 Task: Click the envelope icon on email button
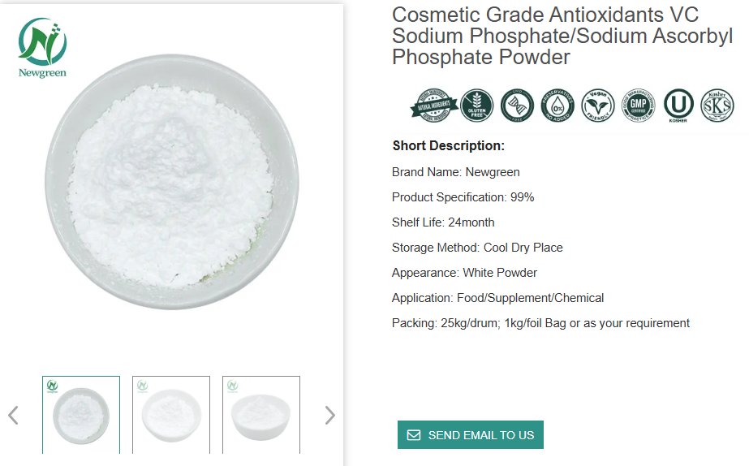414,435
